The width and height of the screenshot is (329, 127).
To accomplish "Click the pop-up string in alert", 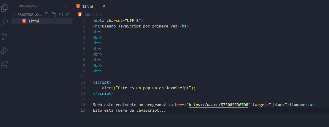I will (153, 88).
